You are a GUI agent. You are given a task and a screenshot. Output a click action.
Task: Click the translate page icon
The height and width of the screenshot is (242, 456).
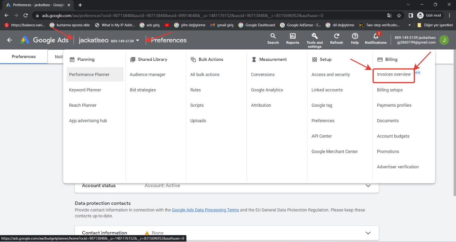389,15
